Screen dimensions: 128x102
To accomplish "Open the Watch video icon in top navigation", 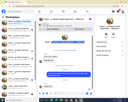I will click(63, 11).
